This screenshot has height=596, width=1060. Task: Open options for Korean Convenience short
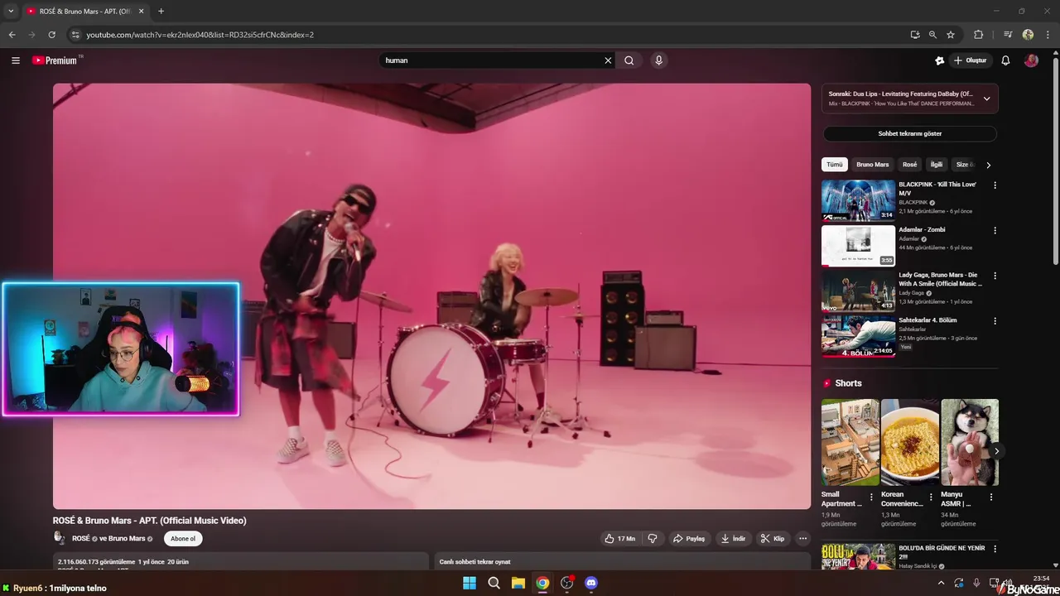[x=931, y=497]
